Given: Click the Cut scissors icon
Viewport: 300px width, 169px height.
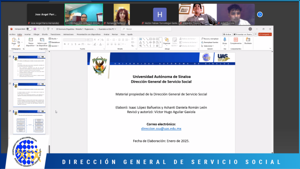Looking at the screenshot, I should [x=19, y=39].
